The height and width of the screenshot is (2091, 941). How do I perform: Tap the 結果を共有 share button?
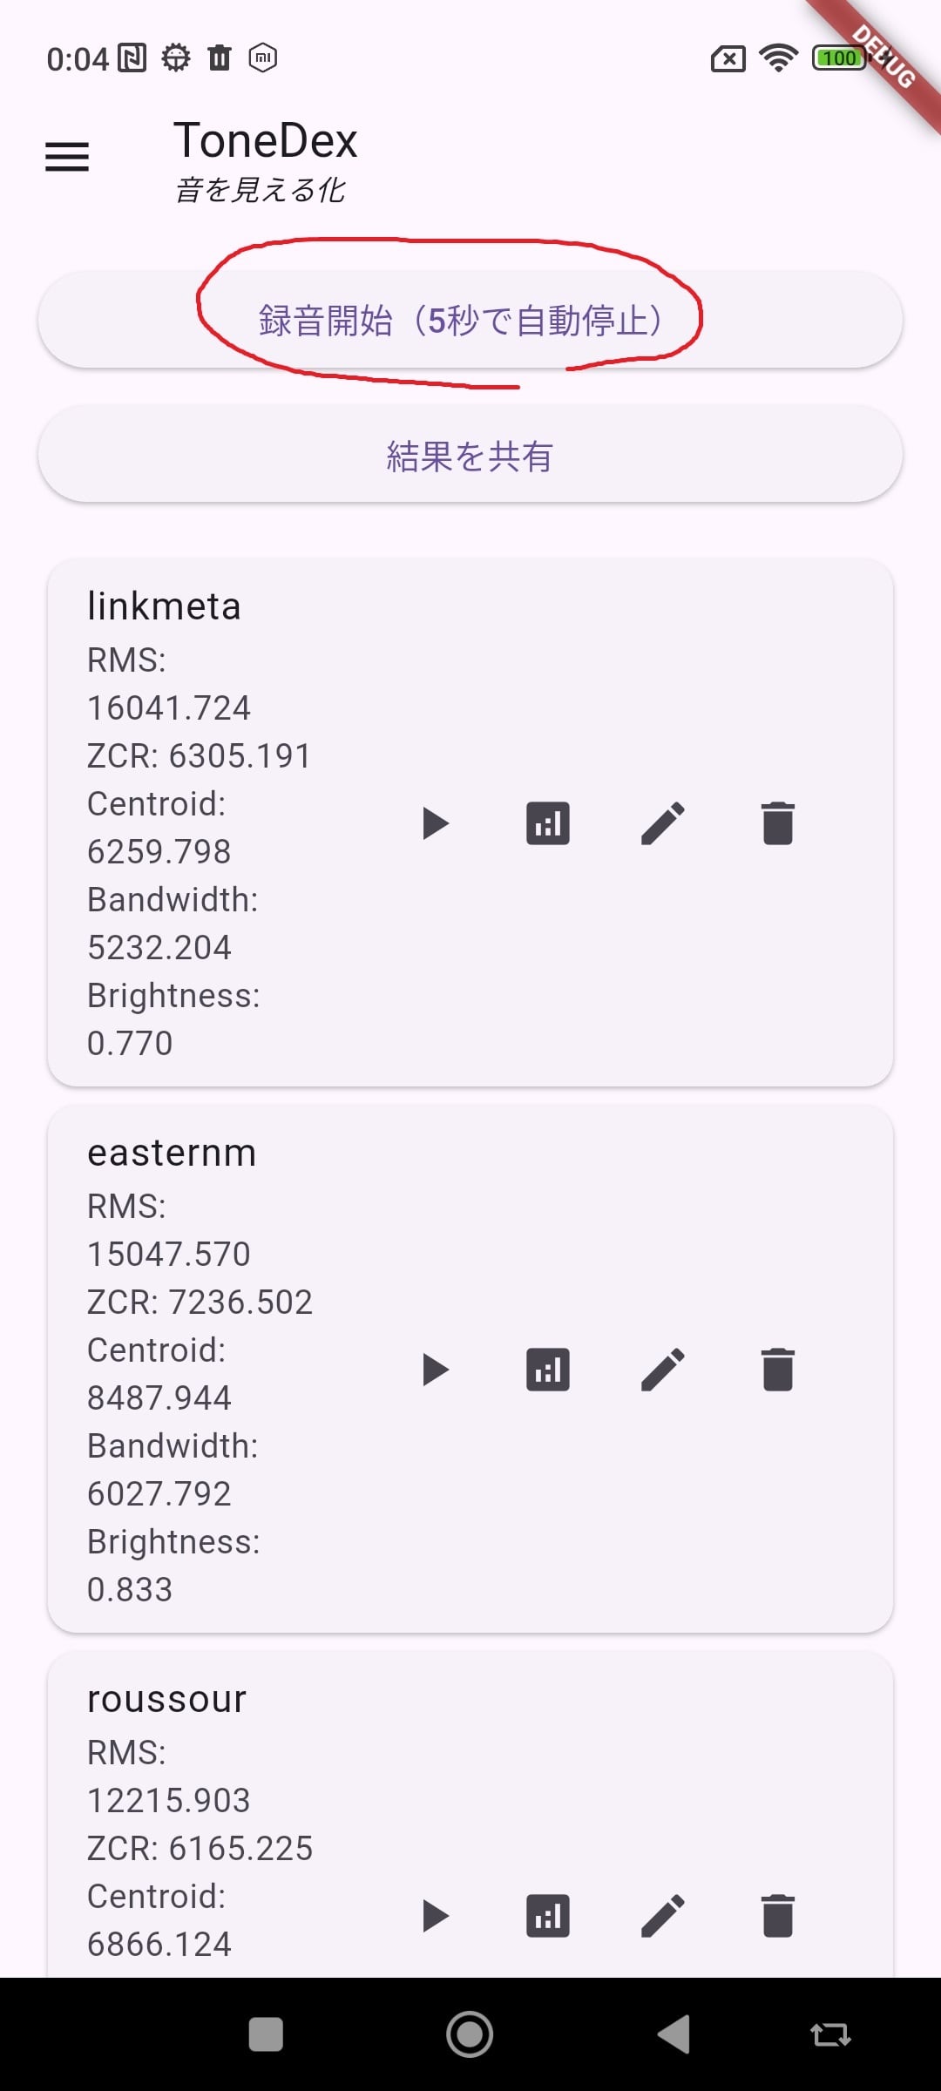click(x=470, y=455)
